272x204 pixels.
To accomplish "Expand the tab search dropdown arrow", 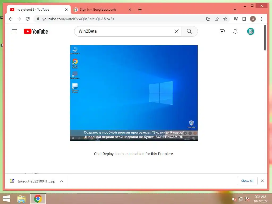I will point(235,10).
